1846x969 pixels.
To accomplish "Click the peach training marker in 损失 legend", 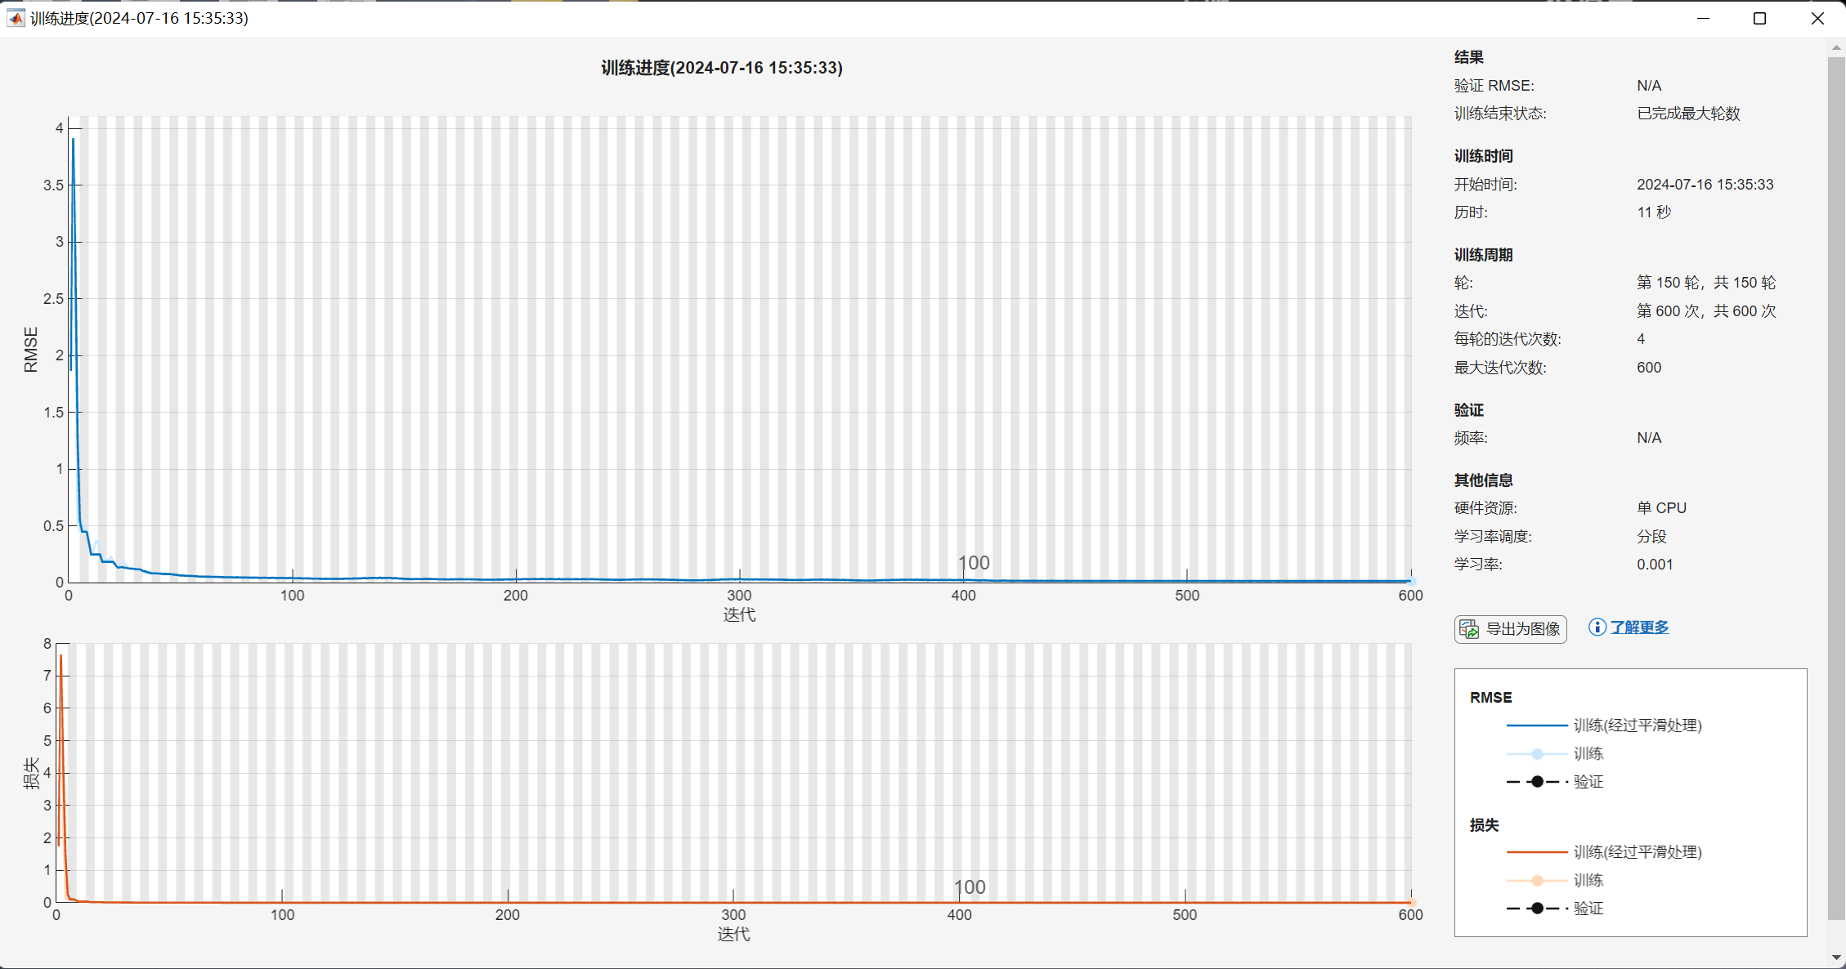I will (1537, 880).
